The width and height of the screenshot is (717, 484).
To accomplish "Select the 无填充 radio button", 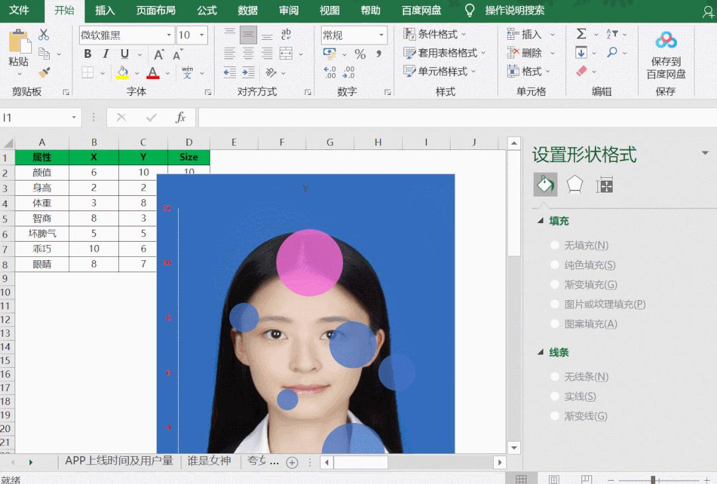I will 554,244.
